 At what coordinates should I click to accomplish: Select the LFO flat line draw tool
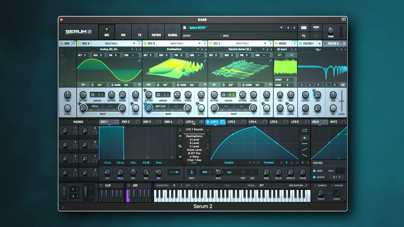click(304, 144)
